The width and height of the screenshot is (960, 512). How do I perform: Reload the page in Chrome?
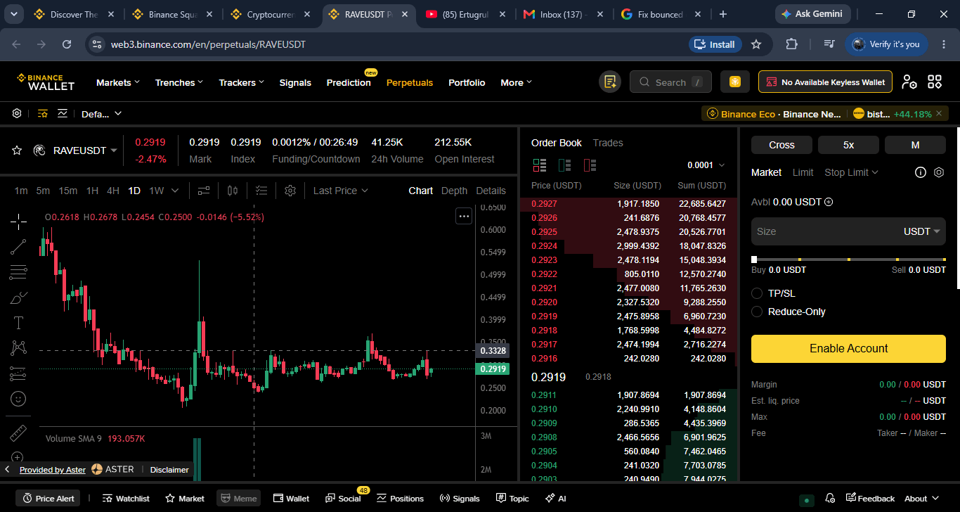click(67, 44)
